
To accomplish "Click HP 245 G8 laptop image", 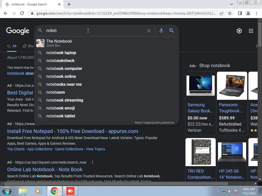I will click(x=232, y=152).
